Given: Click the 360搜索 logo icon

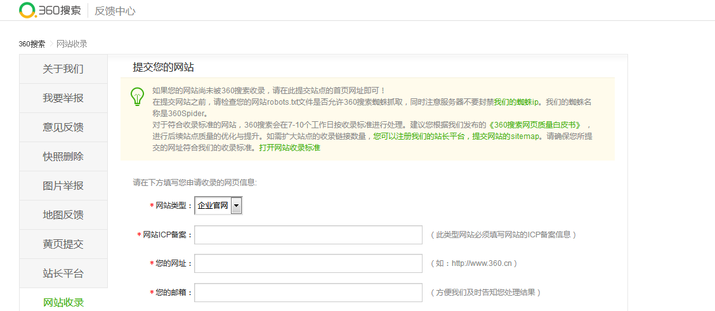Looking at the screenshot, I should pos(27,10).
